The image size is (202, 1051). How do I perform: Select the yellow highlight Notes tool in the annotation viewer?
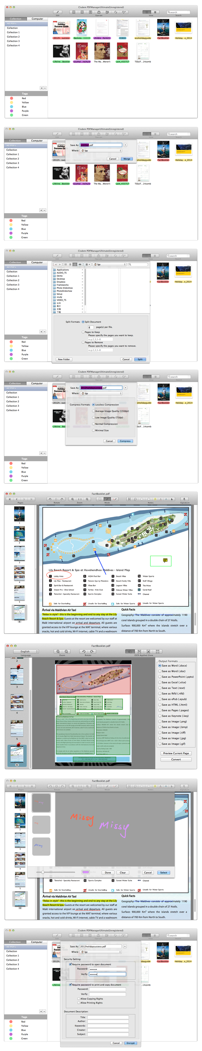pyautogui.click(x=155, y=499)
